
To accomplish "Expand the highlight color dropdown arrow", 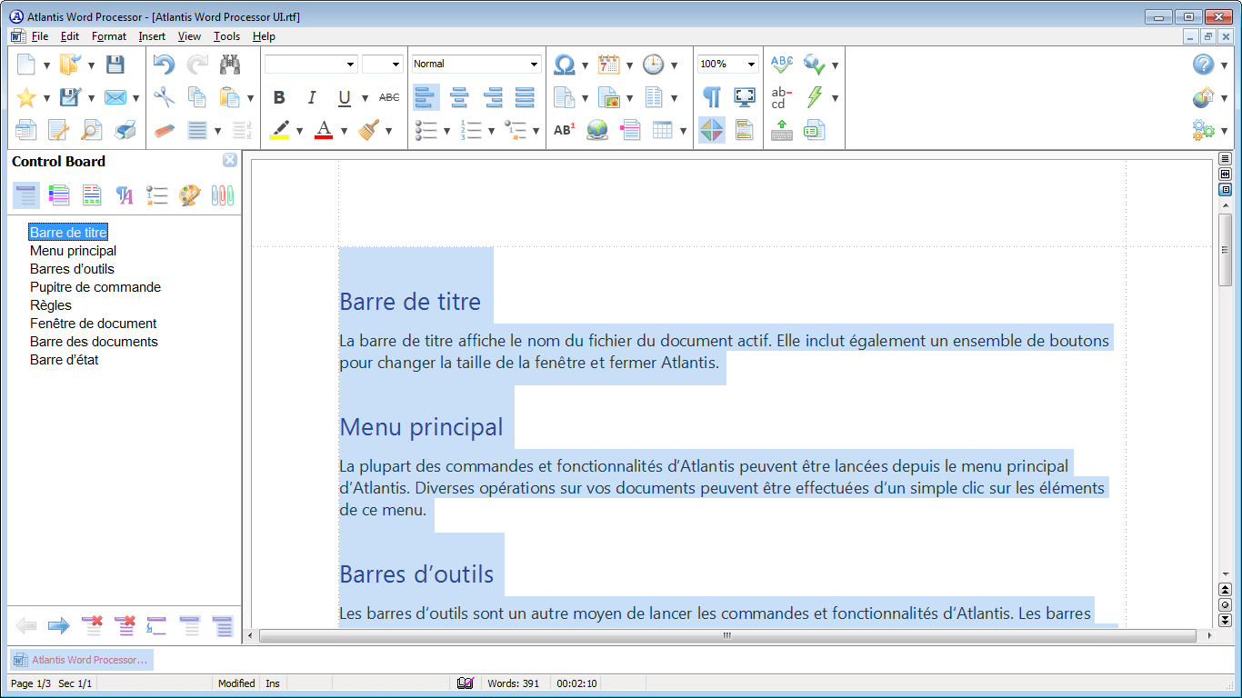I will pyautogui.click(x=299, y=130).
